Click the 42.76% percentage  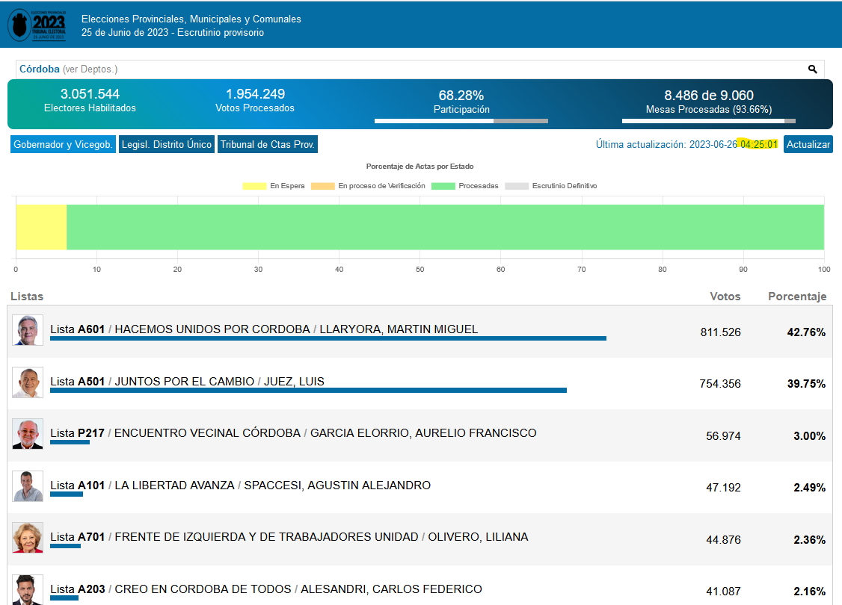click(x=806, y=332)
